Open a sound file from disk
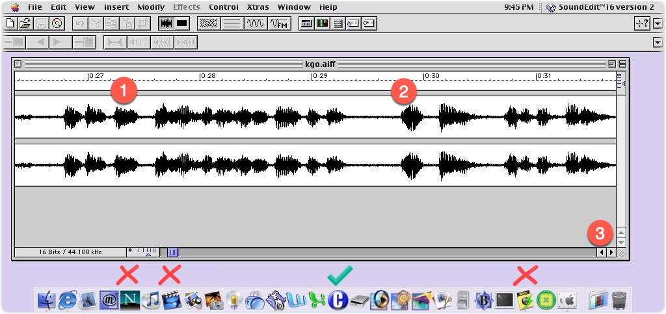Viewport: 666px width, 314px height. pos(25,23)
